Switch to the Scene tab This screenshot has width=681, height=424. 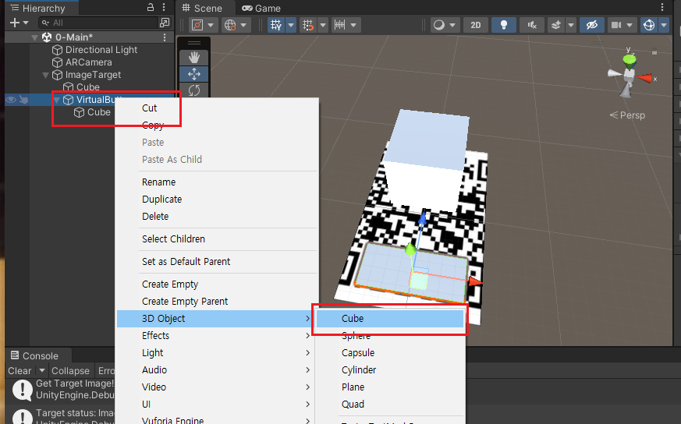[x=202, y=8]
